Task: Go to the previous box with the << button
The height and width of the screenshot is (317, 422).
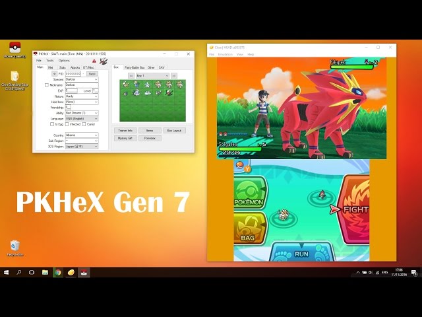Action: [x=131, y=76]
